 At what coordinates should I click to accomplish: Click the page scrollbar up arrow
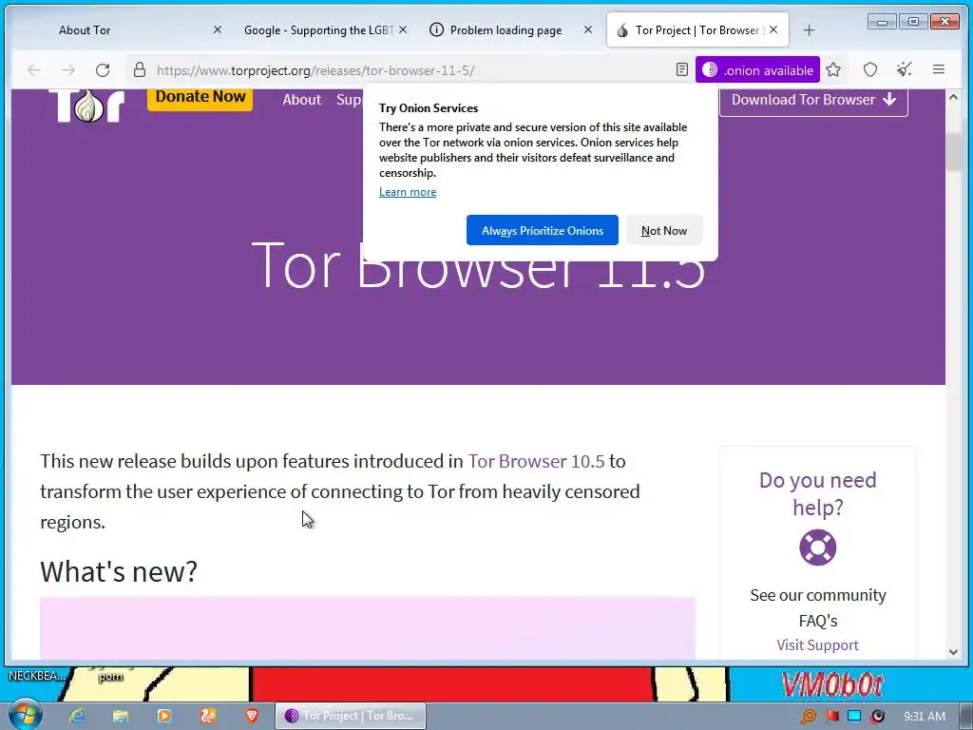pos(953,97)
